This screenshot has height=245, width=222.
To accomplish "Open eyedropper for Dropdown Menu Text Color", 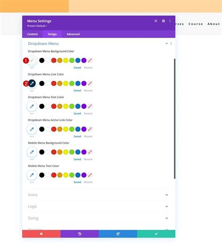I will (32, 106).
